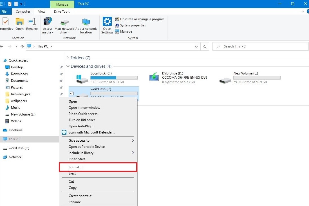Click Uninstall or change a program
Viewport: 309px width, 206px height.
[x=142, y=19]
